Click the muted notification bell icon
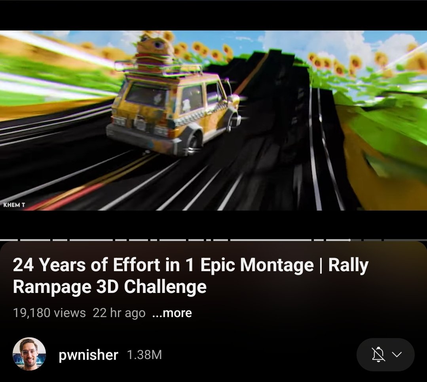This screenshot has width=427, height=382. pos(378,354)
